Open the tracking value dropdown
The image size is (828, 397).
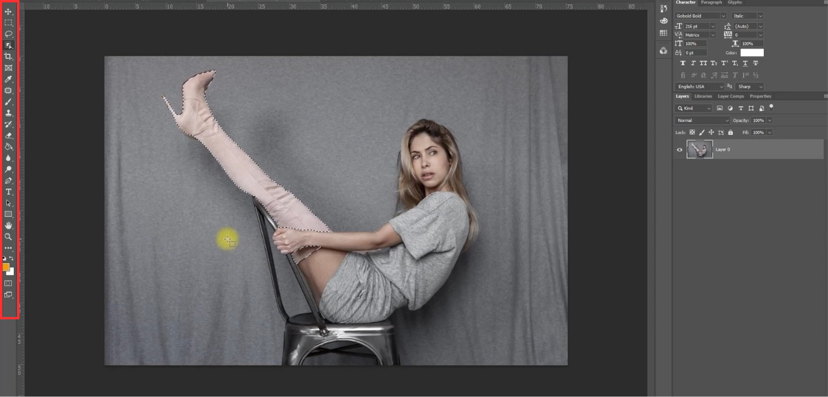click(760, 35)
